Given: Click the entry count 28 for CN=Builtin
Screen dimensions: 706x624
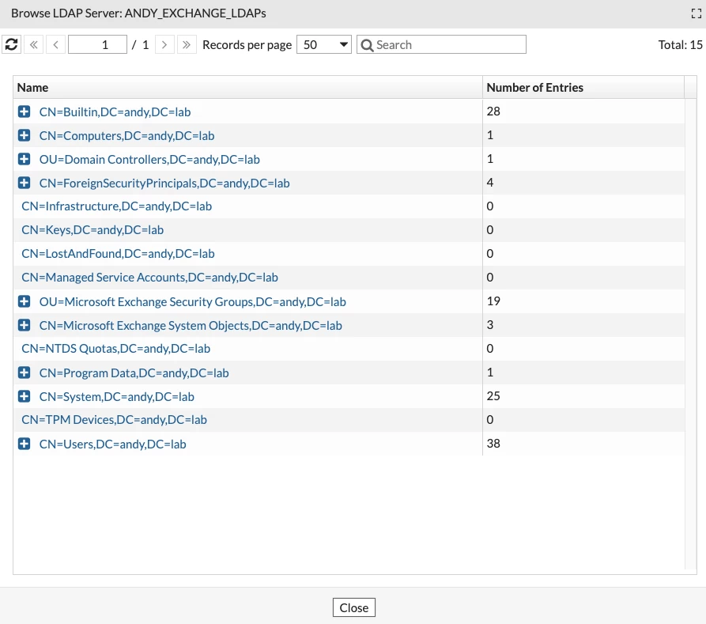Looking at the screenshot, I should point(493,112).
